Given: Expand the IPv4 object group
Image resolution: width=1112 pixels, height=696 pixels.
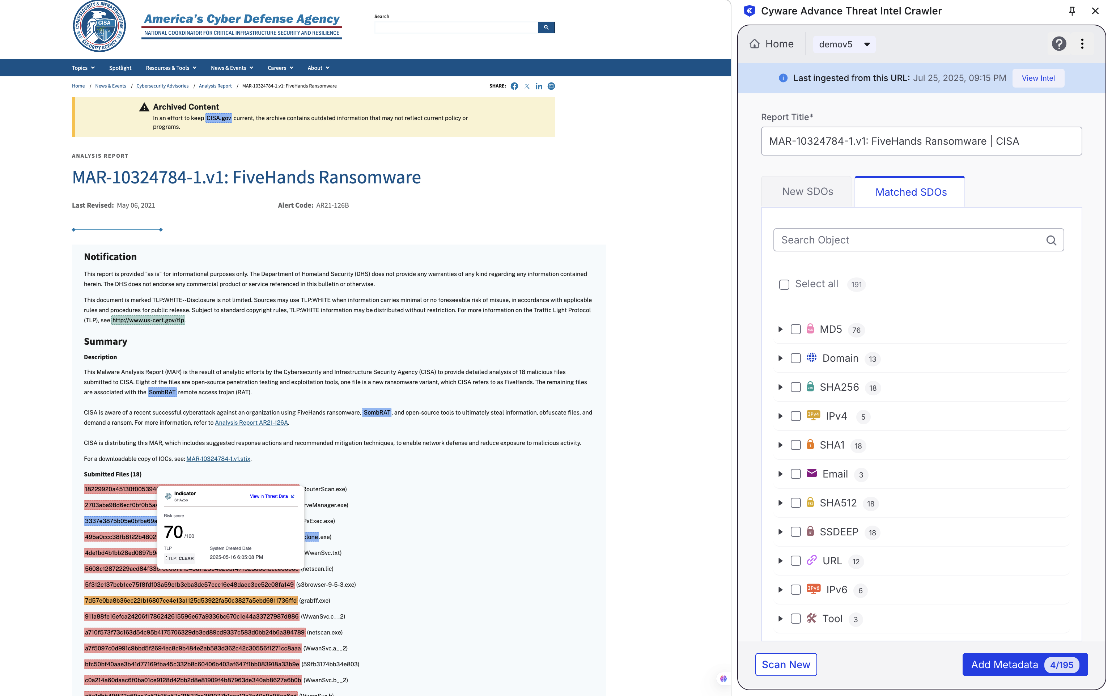Looking at the screenshot, I should 780,416.
